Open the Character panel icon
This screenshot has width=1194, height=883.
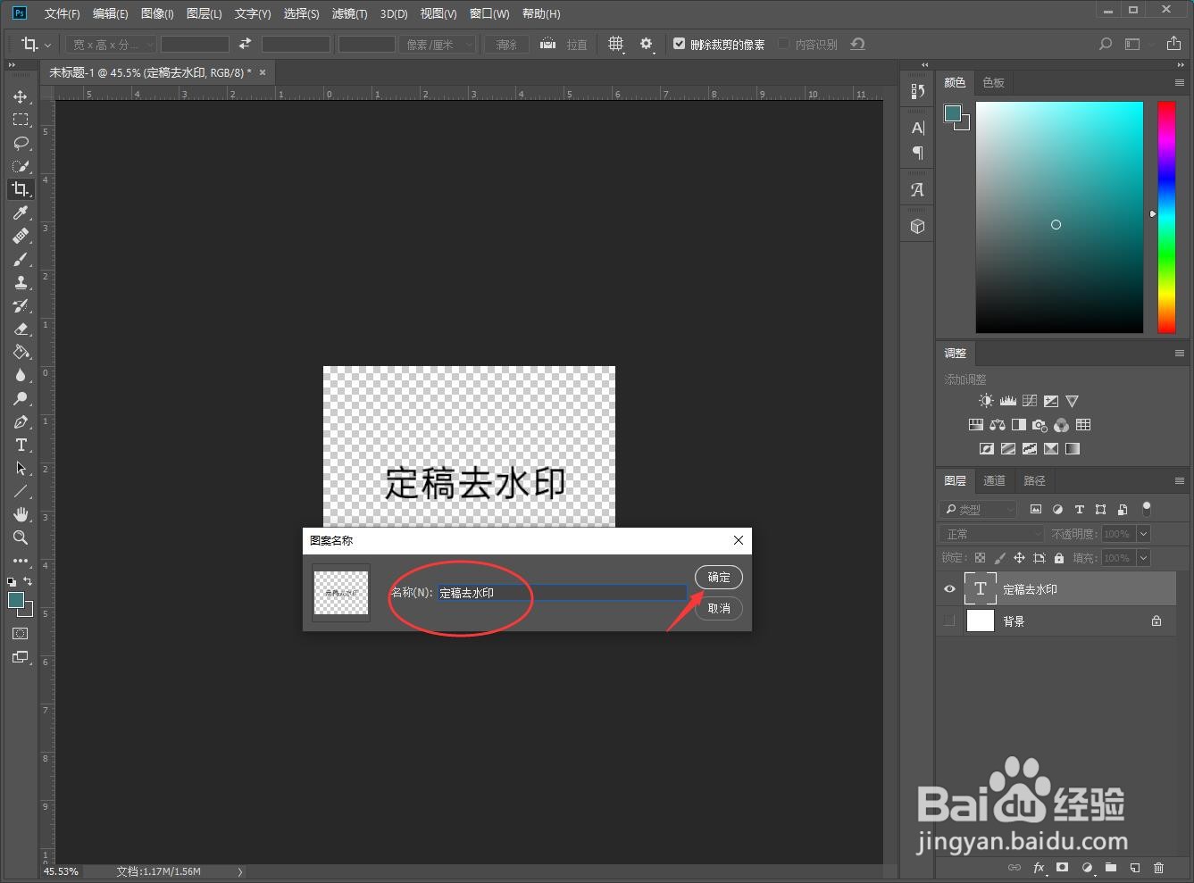(917, 128)
